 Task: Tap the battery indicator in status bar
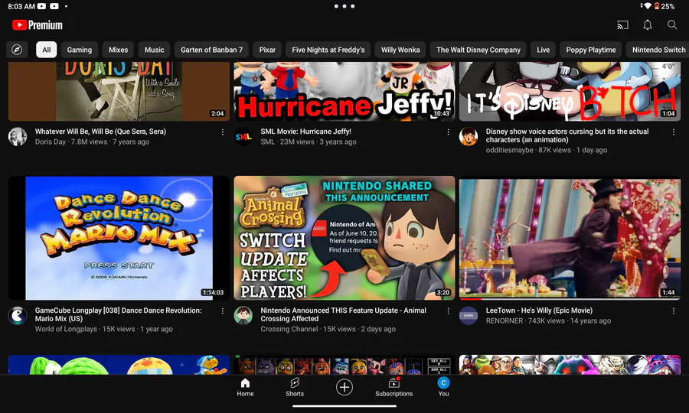pyautogui.click(x=664, y=6)
